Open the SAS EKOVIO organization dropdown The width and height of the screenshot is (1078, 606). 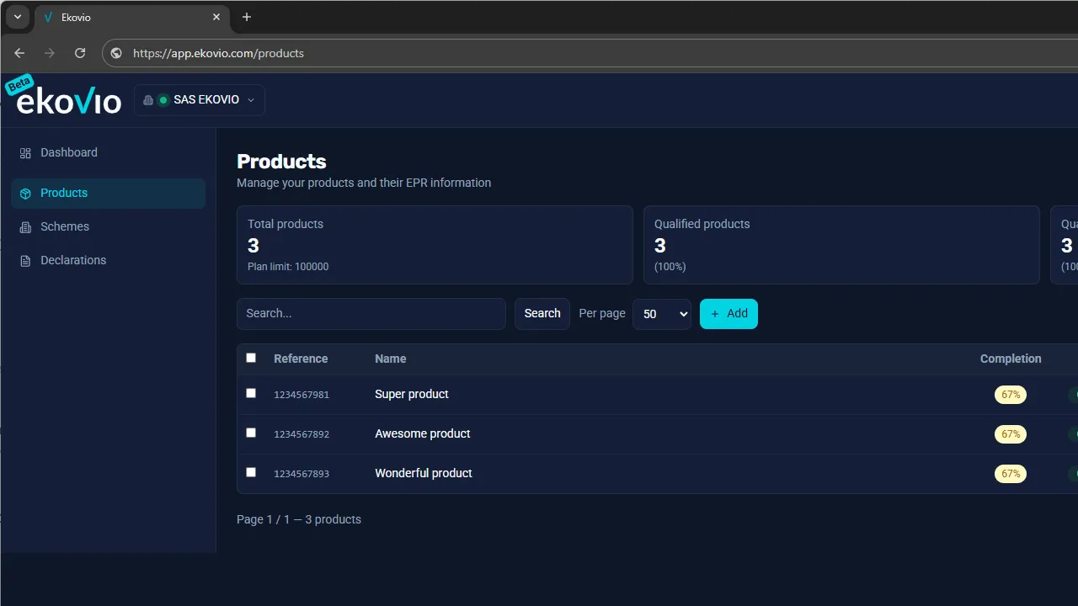tap(200, 100)
